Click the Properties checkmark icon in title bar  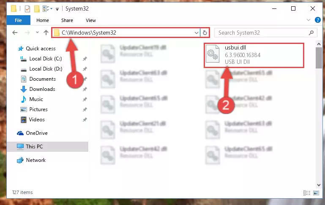click(x=27, y=9)
